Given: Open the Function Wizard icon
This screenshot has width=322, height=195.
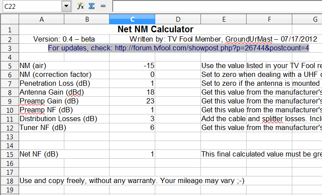Looking at the screenshot, I should (81, 6).
